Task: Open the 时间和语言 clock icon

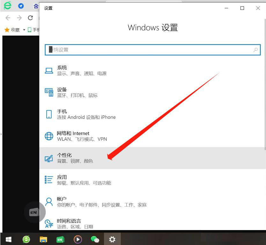Action: pyautogui.click(x=49, y=224)
